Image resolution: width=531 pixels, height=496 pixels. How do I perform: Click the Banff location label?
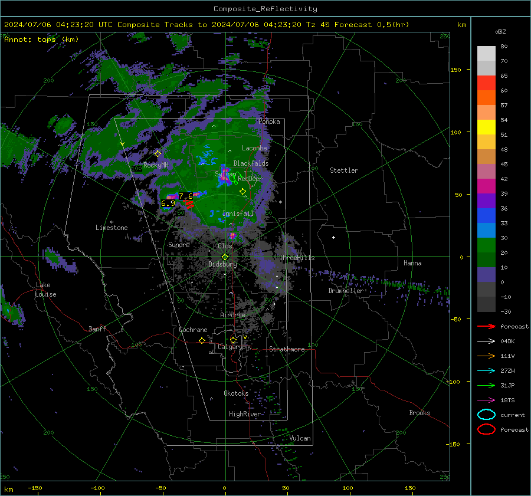click(x=97, y=329)
